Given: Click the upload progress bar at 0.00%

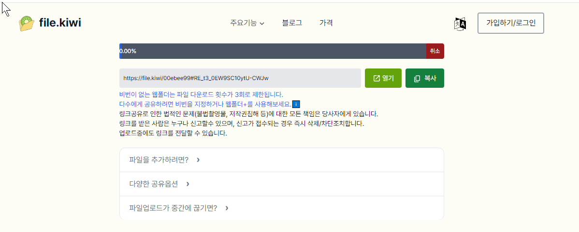Looking at the screenshot, I should click(x=273, y=51).
